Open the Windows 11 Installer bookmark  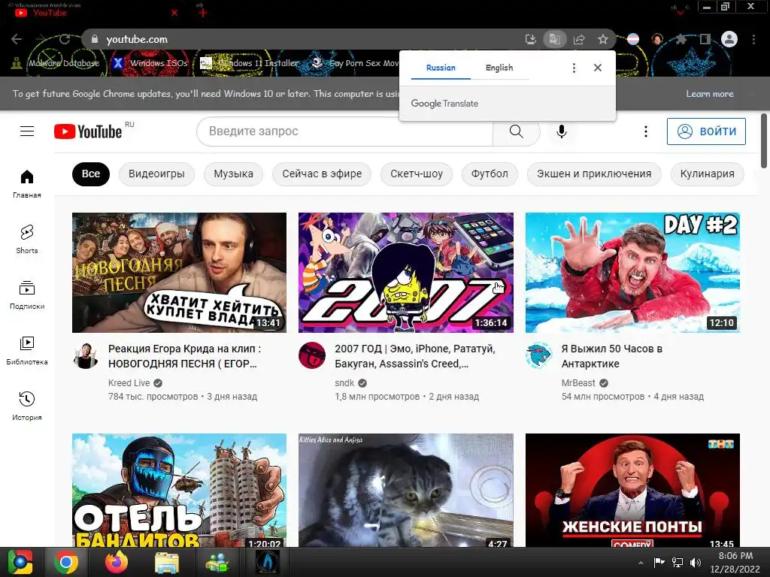coord(250,63)
